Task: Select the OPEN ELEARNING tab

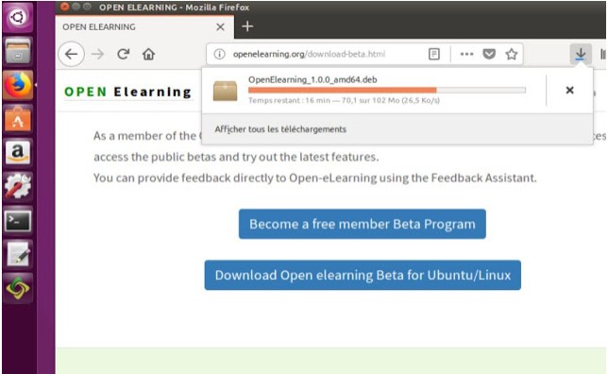Action: tap(144, 27)
